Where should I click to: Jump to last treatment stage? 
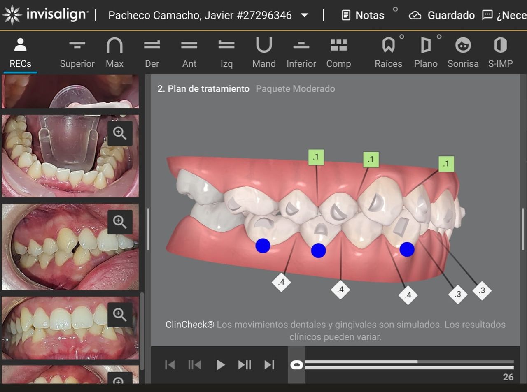tap(269, 365)
